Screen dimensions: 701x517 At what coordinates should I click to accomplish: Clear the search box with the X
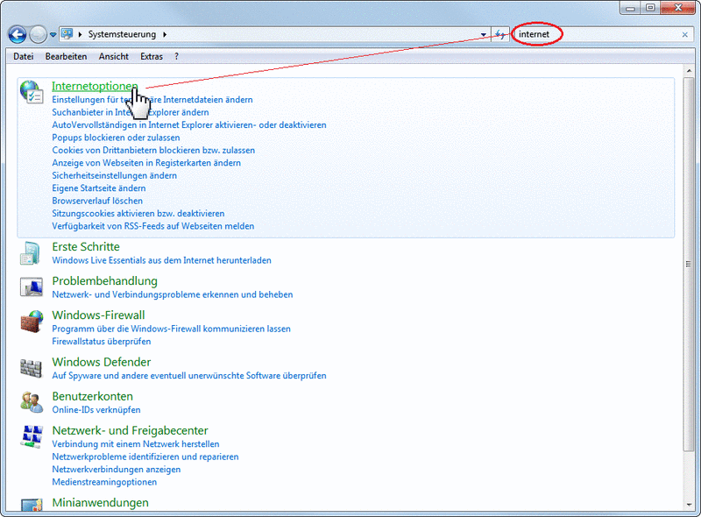(x=685, y=34)
